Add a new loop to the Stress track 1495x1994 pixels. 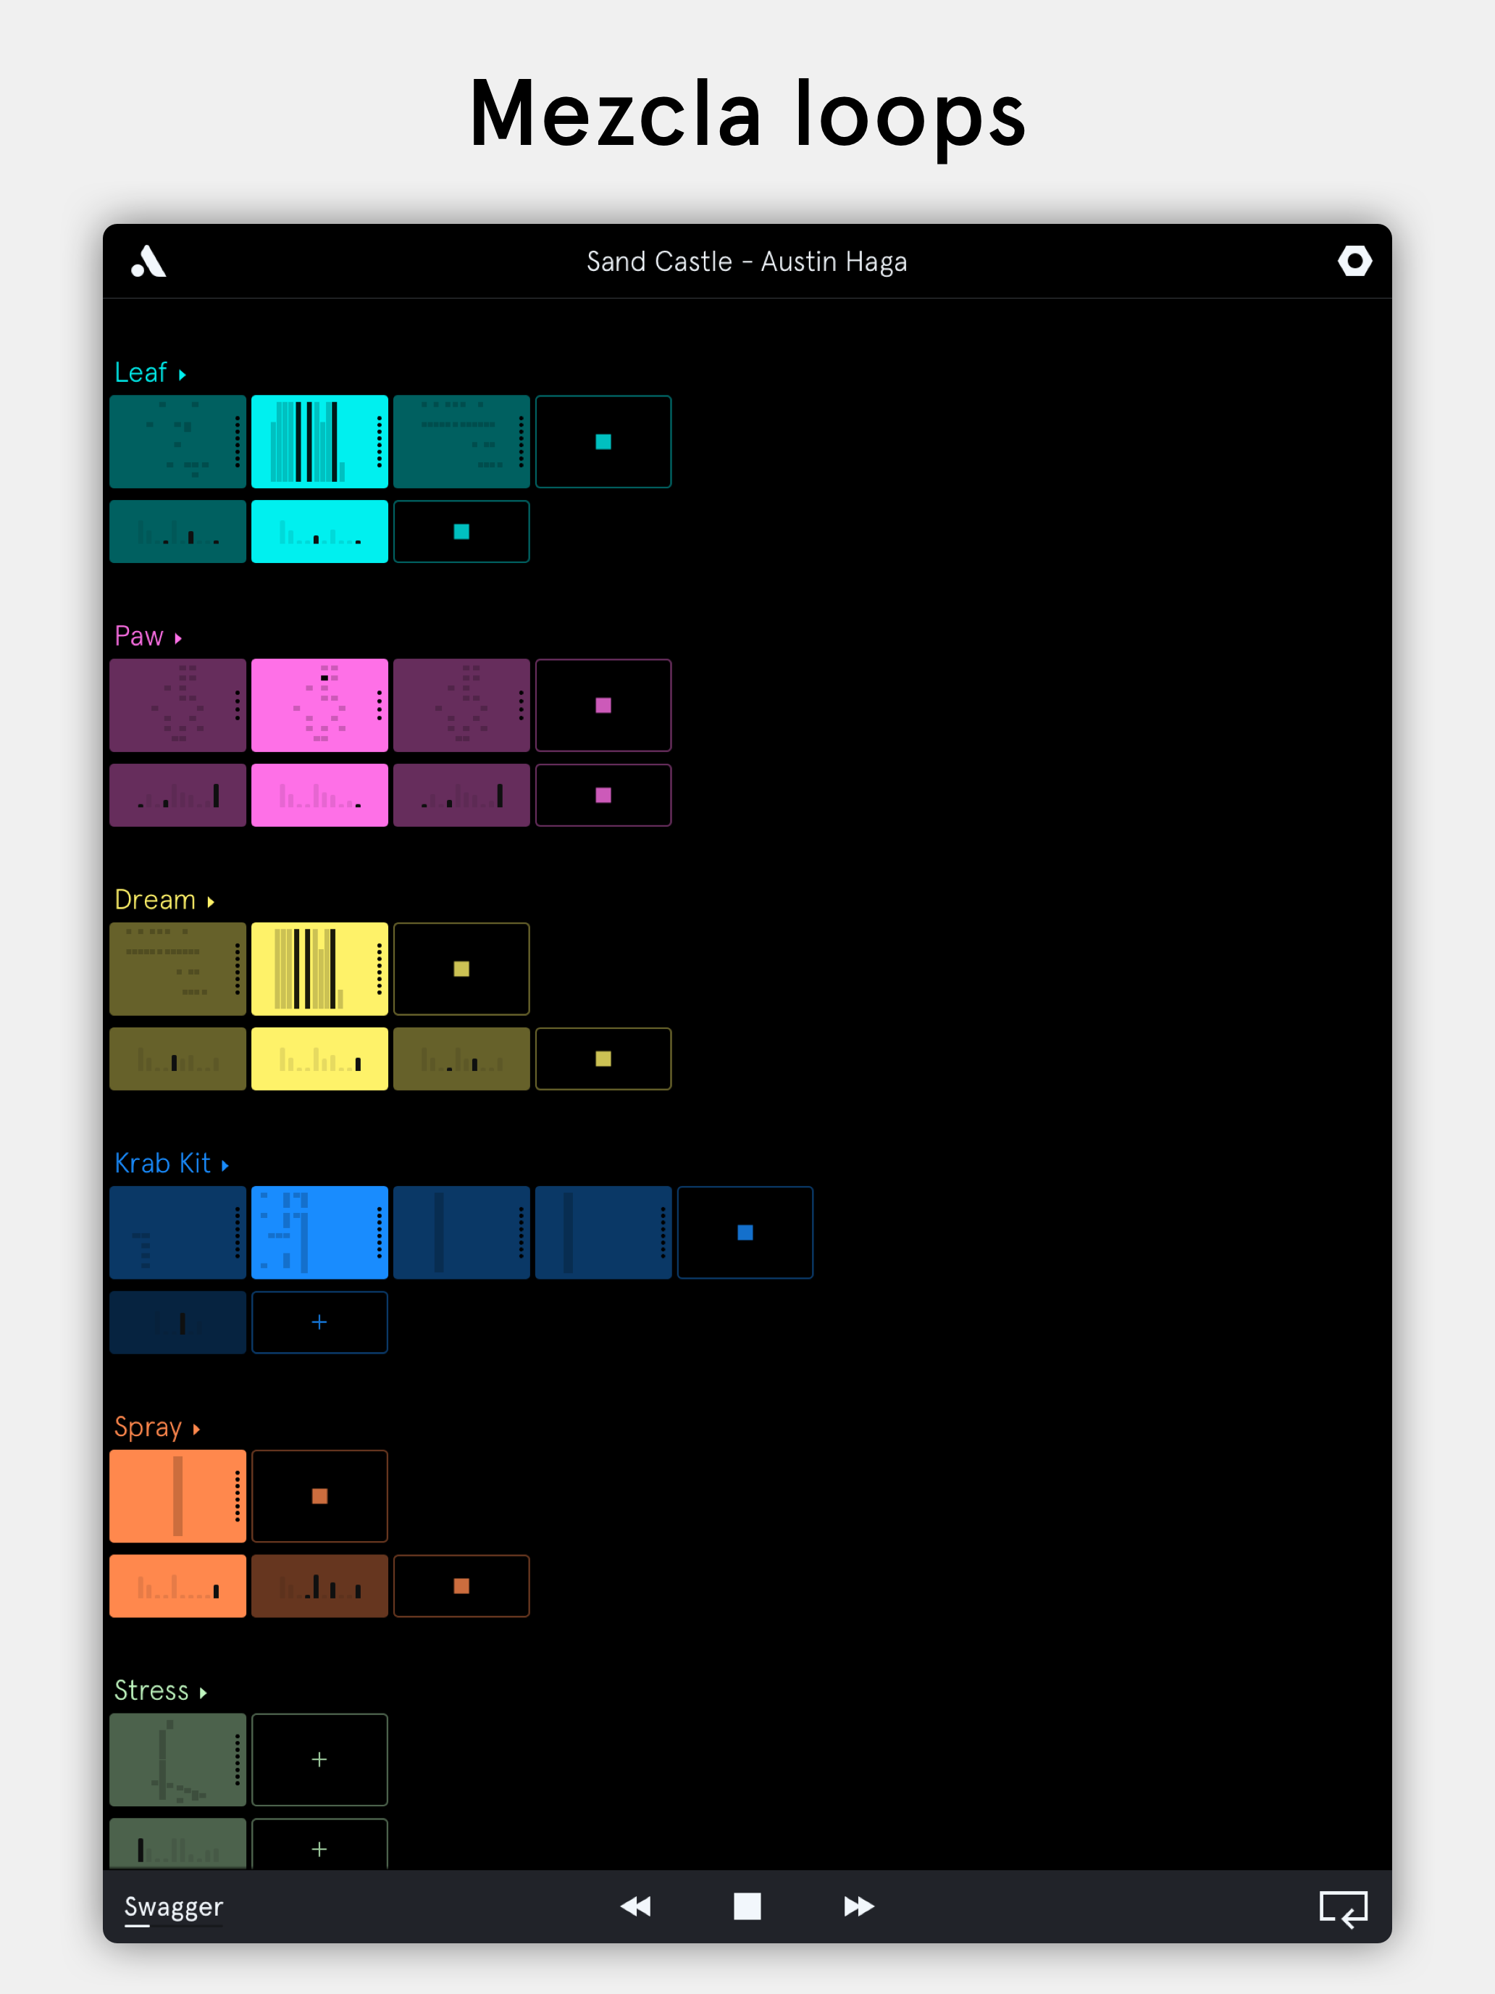click(319, 1759)
